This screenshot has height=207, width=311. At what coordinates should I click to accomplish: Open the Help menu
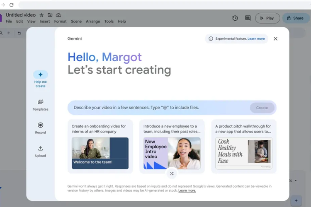click(122, 22)
